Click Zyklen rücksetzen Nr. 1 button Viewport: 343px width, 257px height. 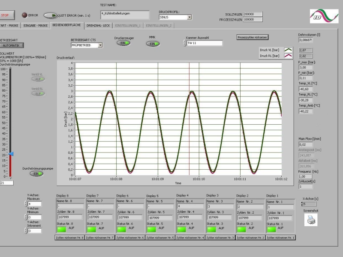pos(280,238)
